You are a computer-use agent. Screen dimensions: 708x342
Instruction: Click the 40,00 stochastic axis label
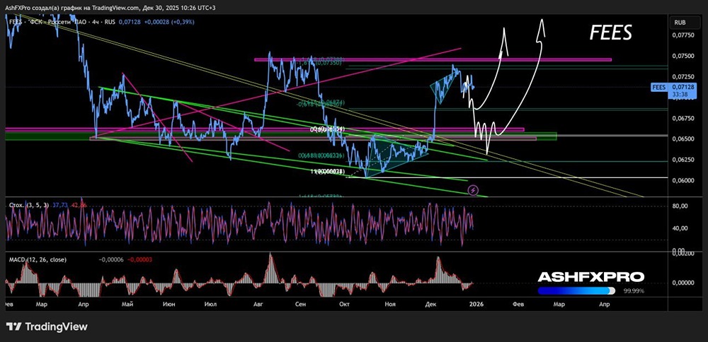(x=680, y=228)
